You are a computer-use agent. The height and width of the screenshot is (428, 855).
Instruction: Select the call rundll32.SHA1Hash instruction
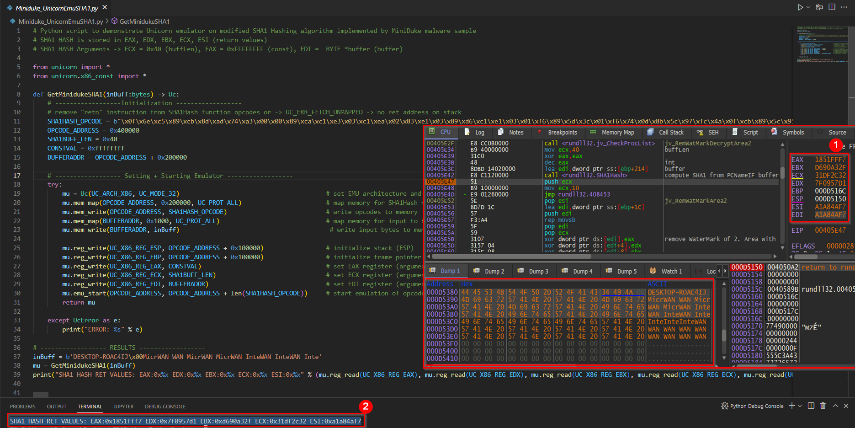pos(586,175)
